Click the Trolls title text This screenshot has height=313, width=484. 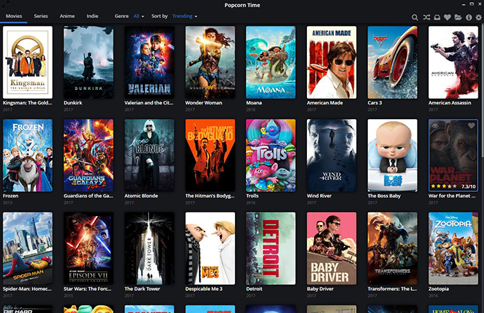pos(252,196)
